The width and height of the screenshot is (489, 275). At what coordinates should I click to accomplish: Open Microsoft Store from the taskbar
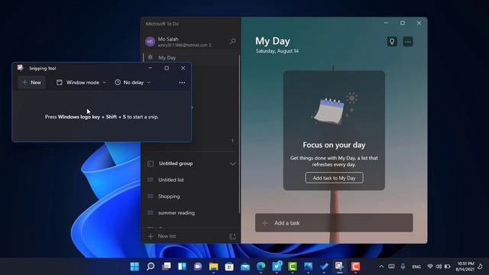point(229,267)
